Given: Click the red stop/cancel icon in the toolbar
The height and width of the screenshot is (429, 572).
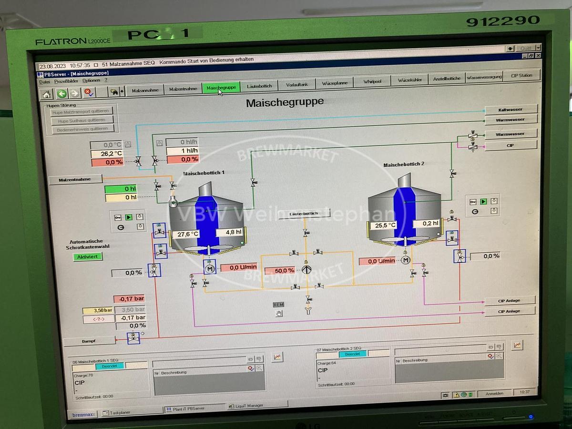Looking at the screenshot, I should 88,92.
